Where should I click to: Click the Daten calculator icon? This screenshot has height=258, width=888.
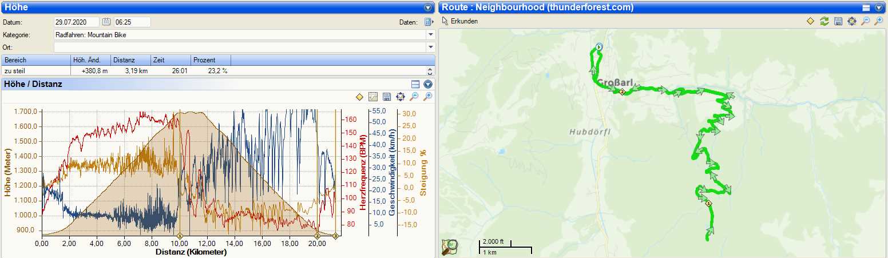coord(428,22)
